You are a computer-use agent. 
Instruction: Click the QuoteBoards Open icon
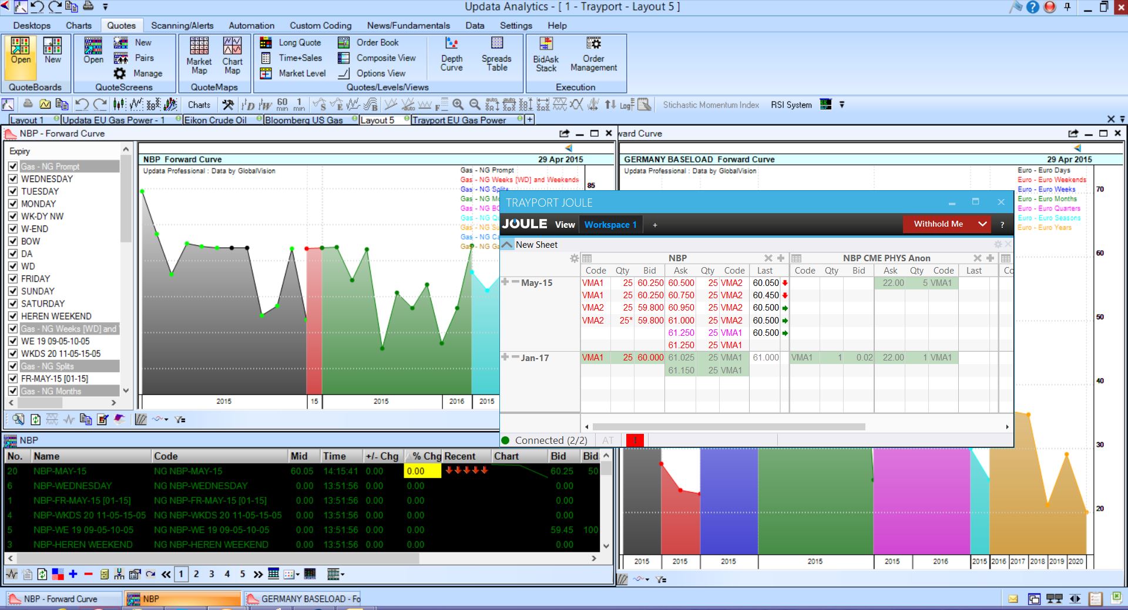tap(21, 57)
